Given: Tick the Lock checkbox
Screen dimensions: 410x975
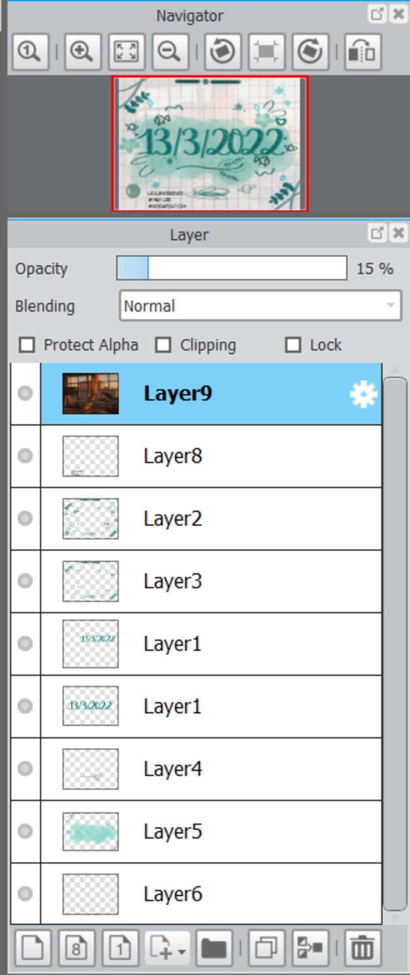Looking at the screenshot, I should click(293, 345).
